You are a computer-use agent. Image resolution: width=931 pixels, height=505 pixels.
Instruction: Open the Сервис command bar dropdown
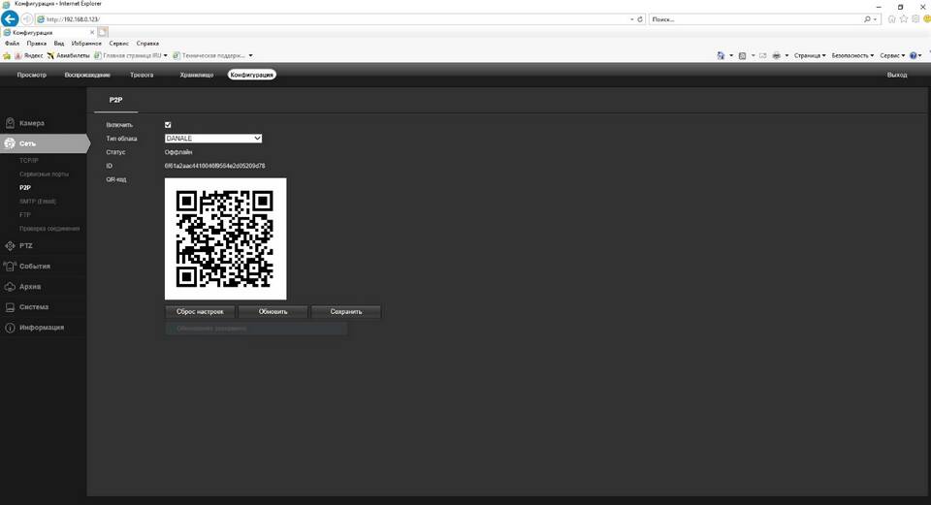pyautogui.click(x=892, y=55)
